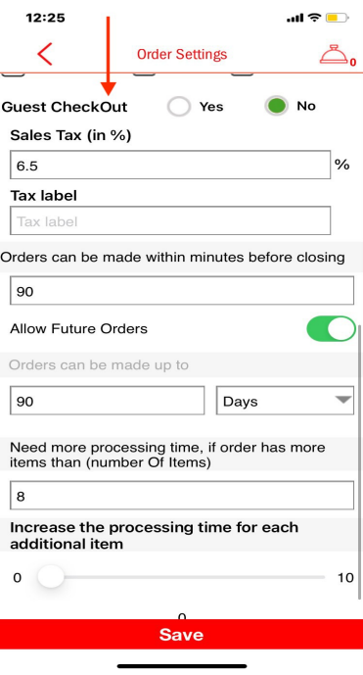Open the orders bell icon
Screen dimensions: 363x675
tap(335, 55)
